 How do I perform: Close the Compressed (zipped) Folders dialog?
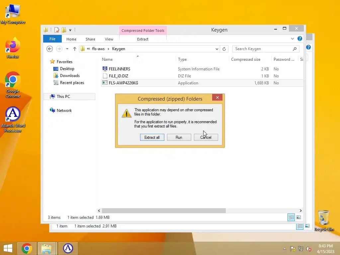coord(217,97)
